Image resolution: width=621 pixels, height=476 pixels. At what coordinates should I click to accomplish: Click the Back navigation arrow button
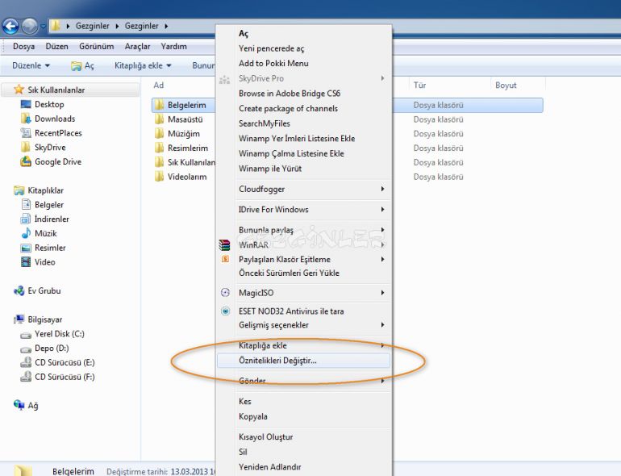pyautogui.click(x=10, y=27)
